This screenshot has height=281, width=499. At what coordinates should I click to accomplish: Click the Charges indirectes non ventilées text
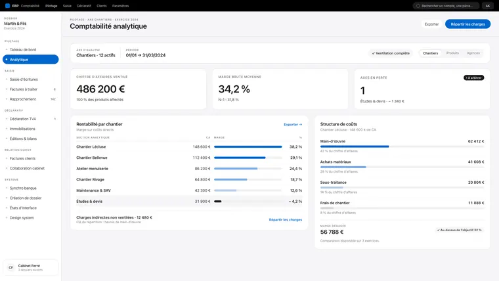pos(114,218)
